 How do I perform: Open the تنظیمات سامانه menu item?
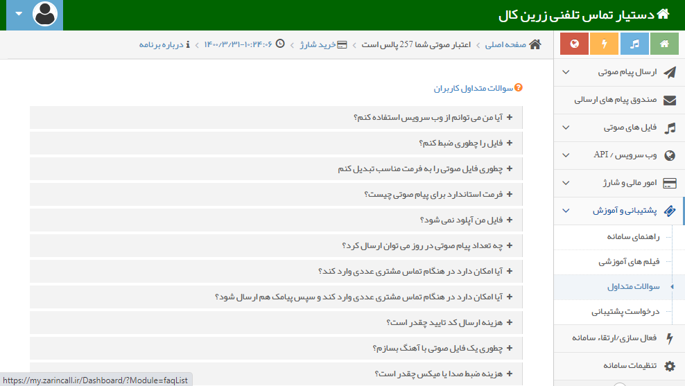619,366
